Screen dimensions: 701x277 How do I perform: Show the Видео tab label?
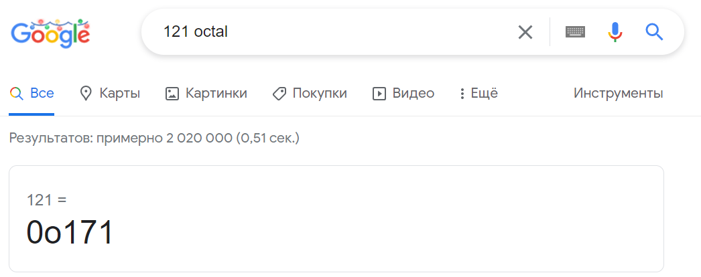[413, 94]
